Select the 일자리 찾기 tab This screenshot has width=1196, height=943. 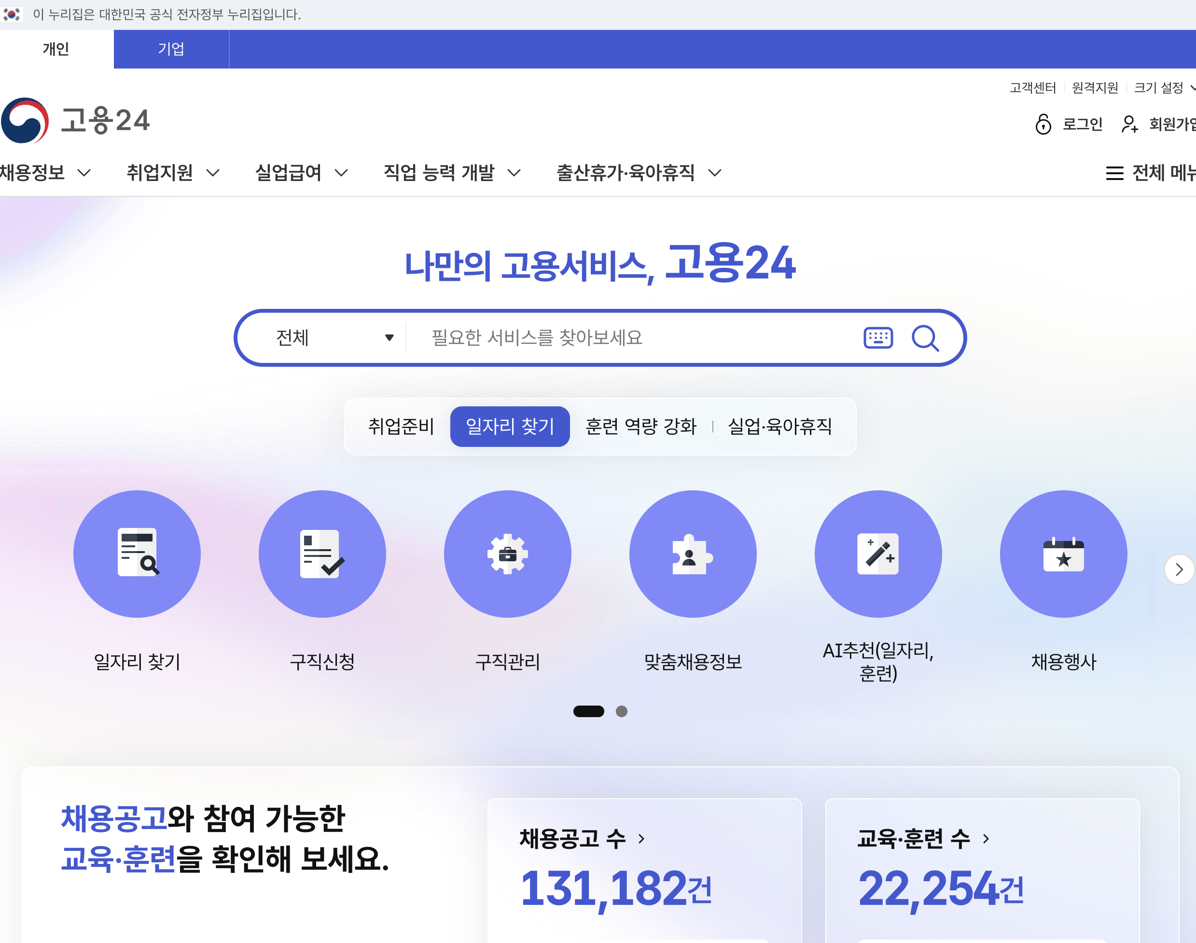point(510,426)
